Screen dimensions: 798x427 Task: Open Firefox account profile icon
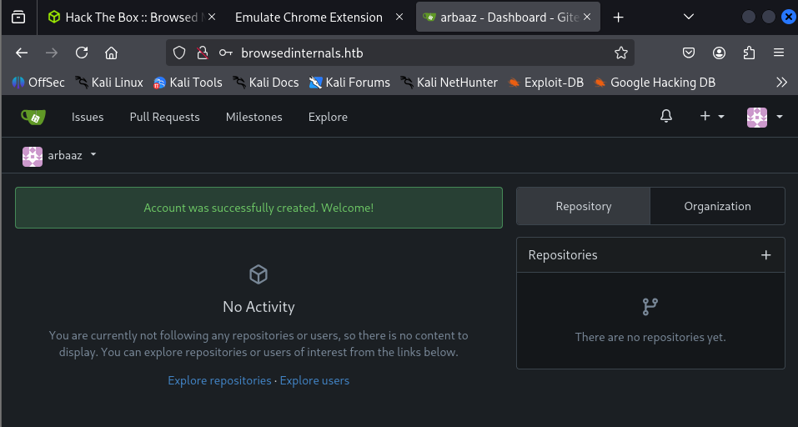coord(719,53)
